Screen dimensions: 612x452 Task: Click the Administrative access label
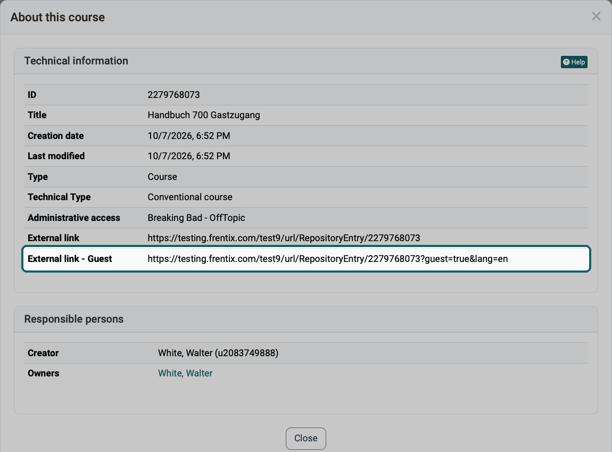[74, 218]
